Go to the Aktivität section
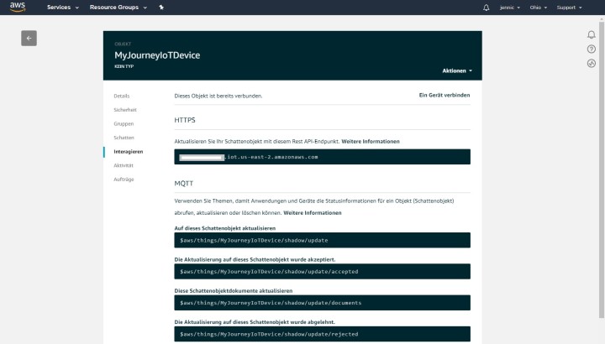 tap(124, 165)
